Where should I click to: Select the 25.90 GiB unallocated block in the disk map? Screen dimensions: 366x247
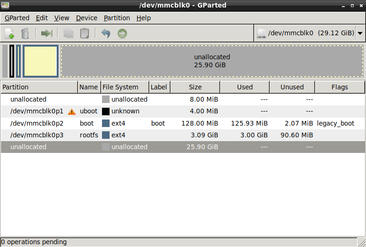click(x=212, y=61)
